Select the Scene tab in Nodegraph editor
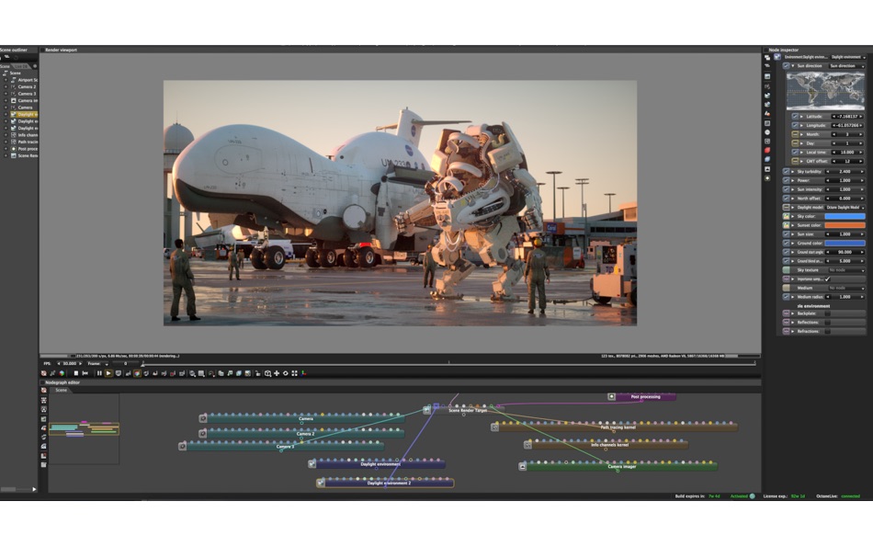This screenshot has height=546, width=873. click(x=62, y=390)
